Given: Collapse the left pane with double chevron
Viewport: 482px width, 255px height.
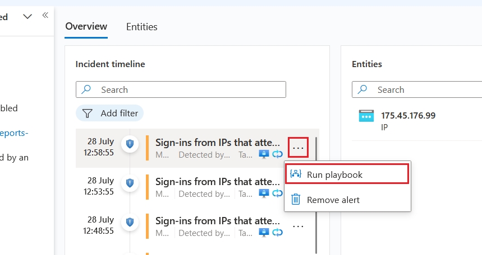Looking at the screenshot, I should coord(45,16).
